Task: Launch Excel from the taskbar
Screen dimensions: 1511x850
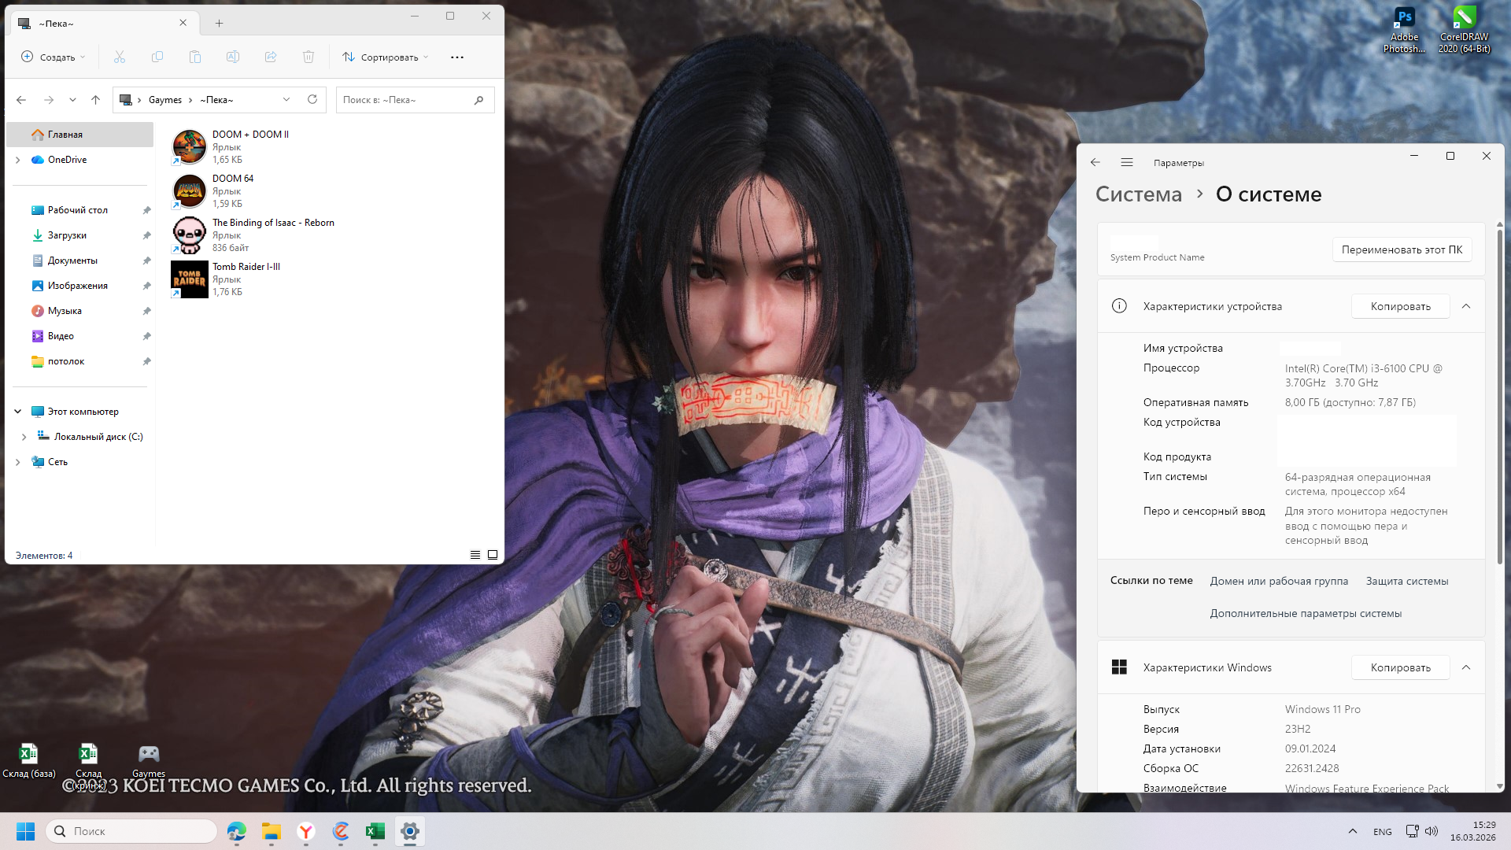Action: click(x=375, y=831)
